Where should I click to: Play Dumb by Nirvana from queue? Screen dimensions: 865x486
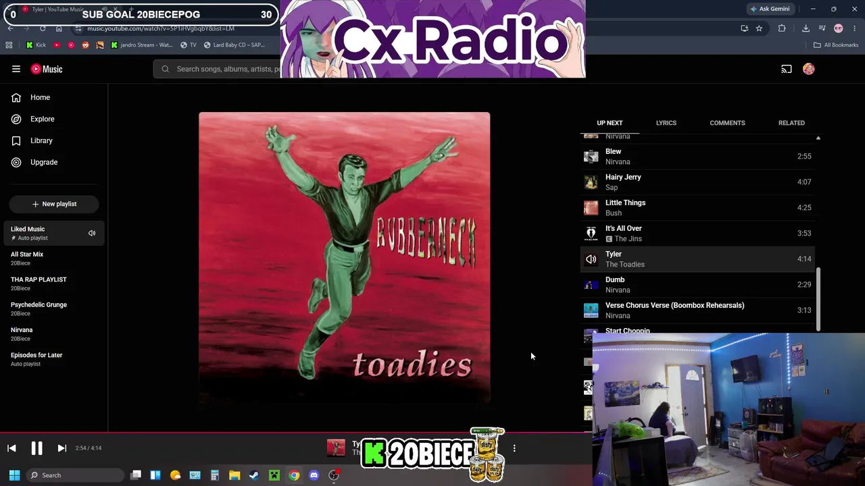698,285
